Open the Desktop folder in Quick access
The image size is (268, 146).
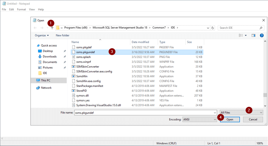coord(47,51)
